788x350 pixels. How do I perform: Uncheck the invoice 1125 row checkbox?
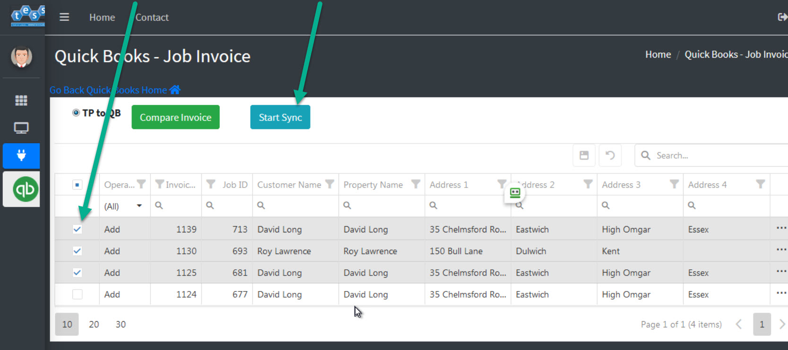[x=77, y=273]
